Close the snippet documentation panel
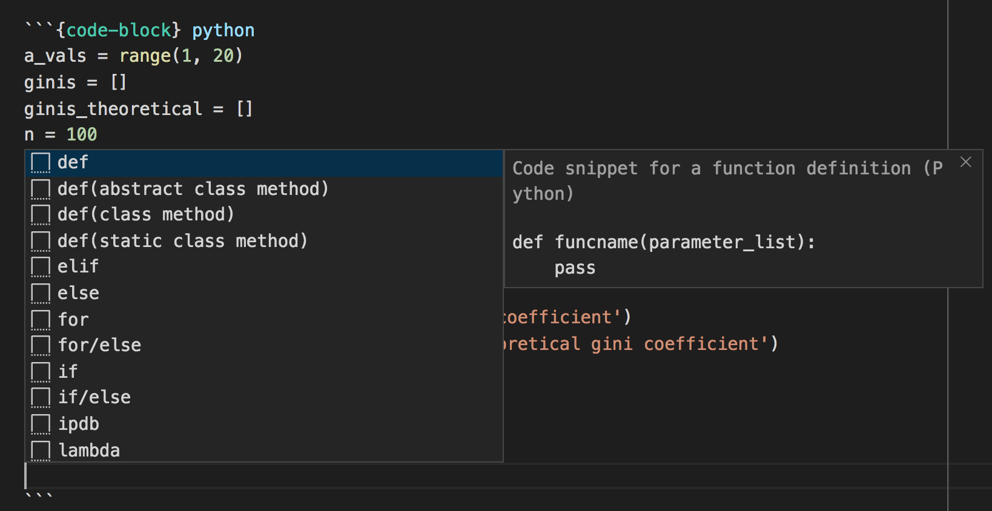The image size is (992, 511). click(965, 162)
